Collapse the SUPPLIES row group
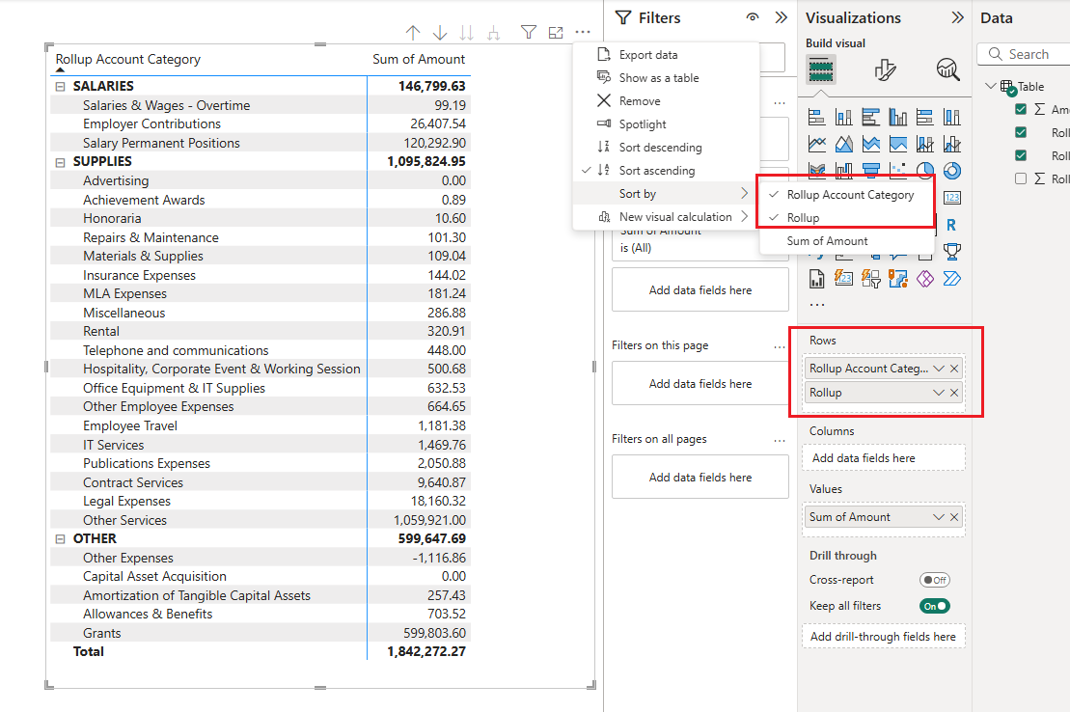Viewport: 1070px width, 712px height. pyautogui.click(x=60, y=162)
